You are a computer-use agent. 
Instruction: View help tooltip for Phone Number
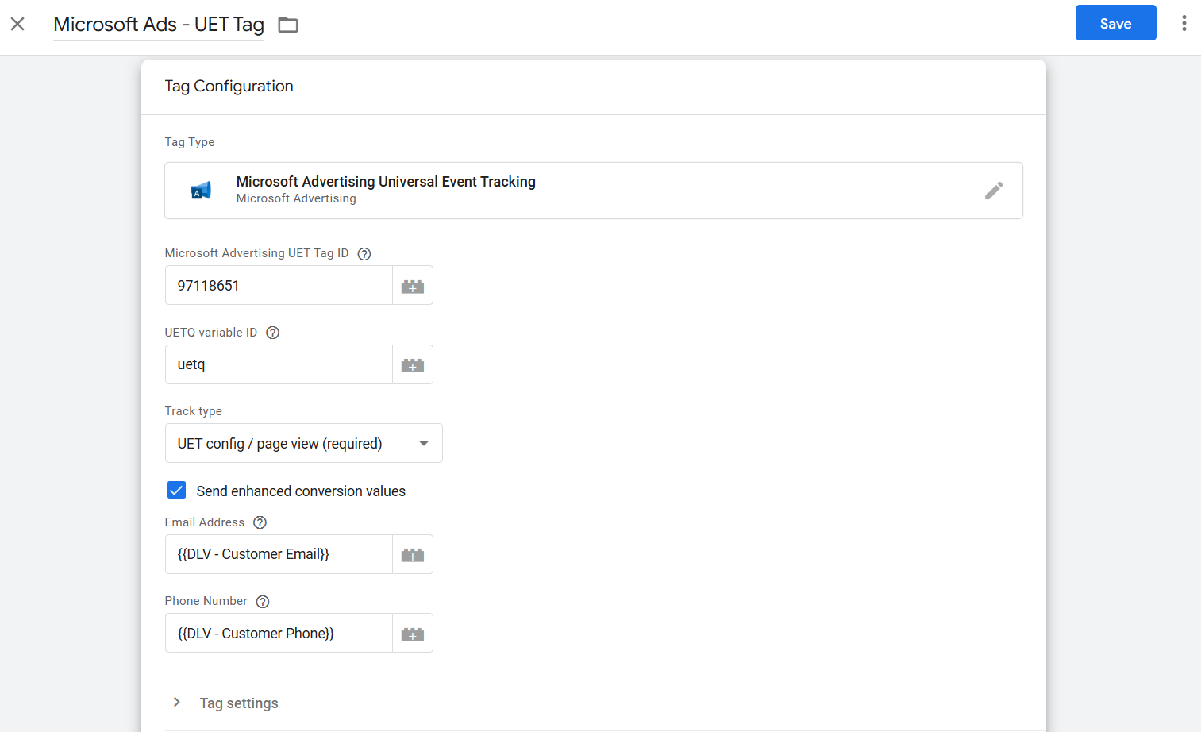pos(263,602)
